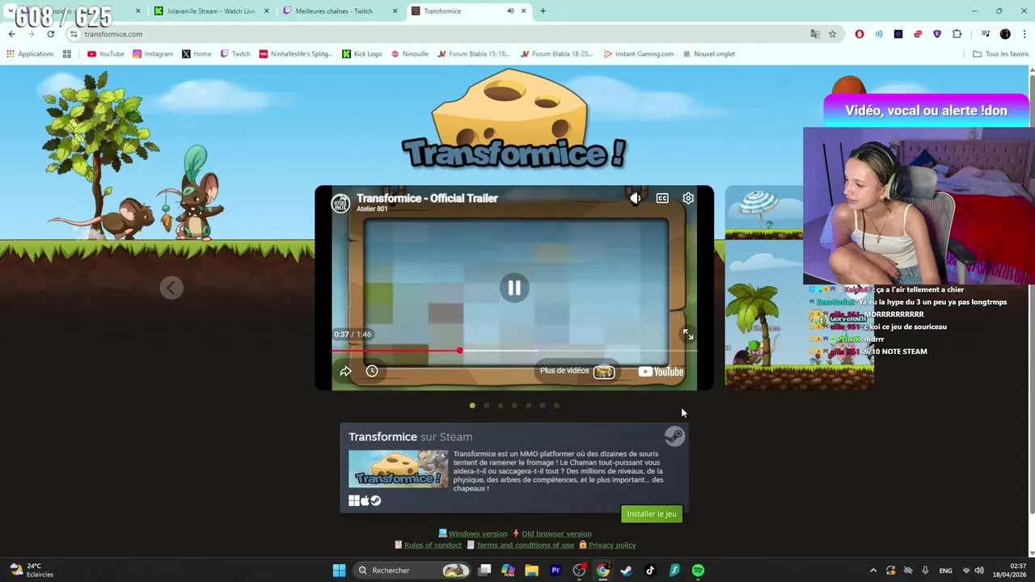Select the third carousel dot
This screenshot has height=582, width=1035.
(501, 406)
